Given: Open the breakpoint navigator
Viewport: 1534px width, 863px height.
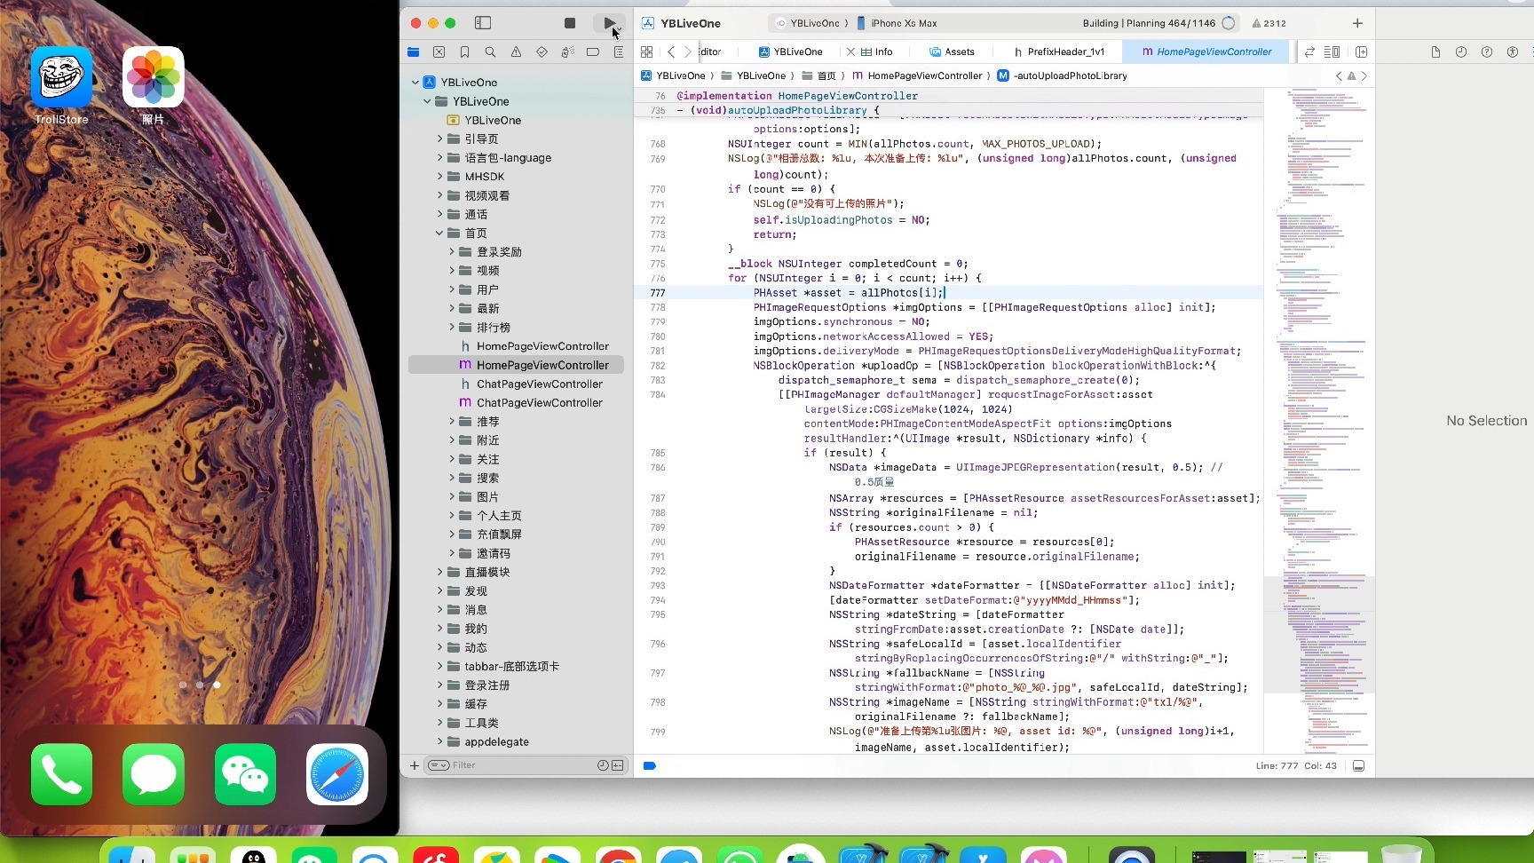Looking at the screenshot, I should (x=593, y=52).
